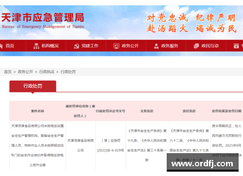
Task: Click the decision number [2021]总-6-029号 cell
Action: pyautogui.click(x=110, y=145)
